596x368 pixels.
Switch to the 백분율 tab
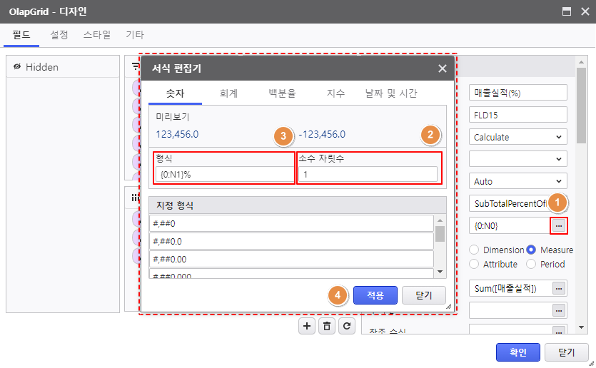[x=282, y=93]
